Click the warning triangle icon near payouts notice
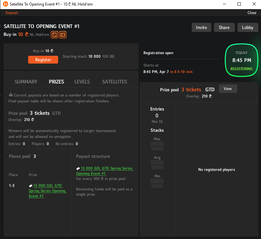This screenshot has width=261, height=239. tap(11, 95)
